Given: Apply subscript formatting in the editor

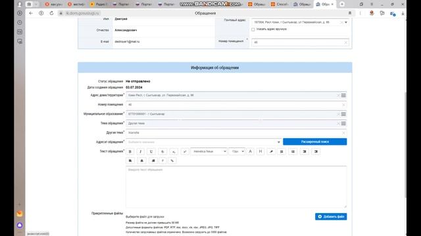Looking at the screenshot, I should [x=174, y=151].
